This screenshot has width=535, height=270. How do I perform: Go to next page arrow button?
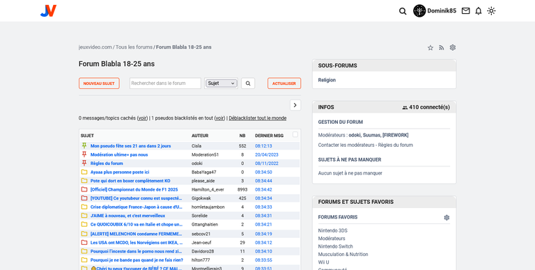(x=295, y=105)
